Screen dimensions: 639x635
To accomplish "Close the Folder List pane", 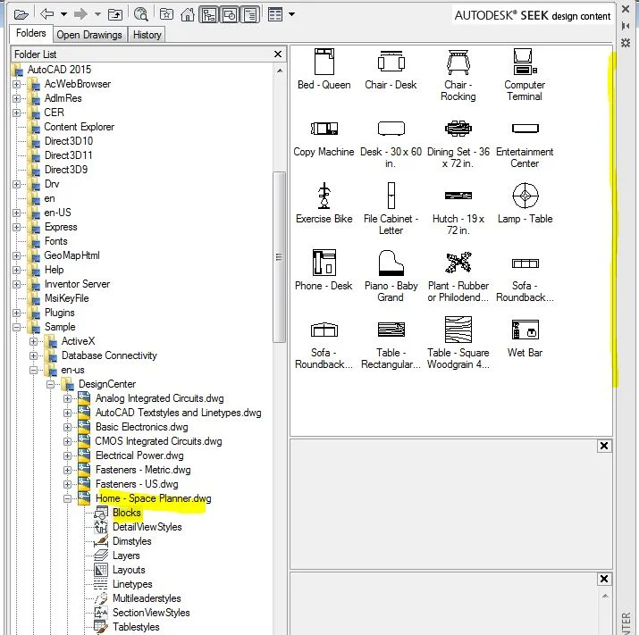I will point(278,54).
